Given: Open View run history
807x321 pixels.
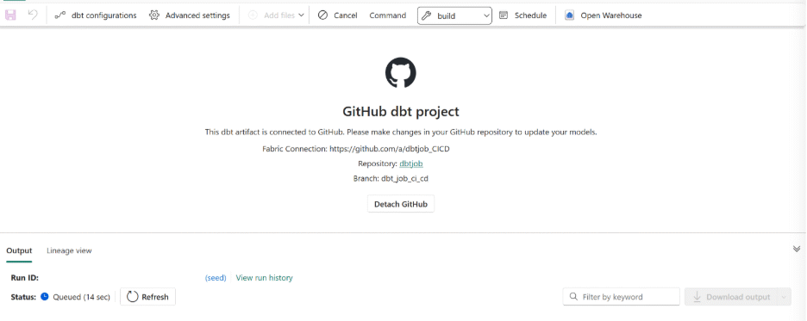Looking at the screenshot, I should tap(264, 278).
